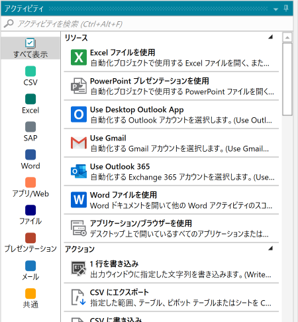Filter activities by the CSV category
Image resolution: width=298 pixels, height=322 pixels.
[x=30, y=76]
